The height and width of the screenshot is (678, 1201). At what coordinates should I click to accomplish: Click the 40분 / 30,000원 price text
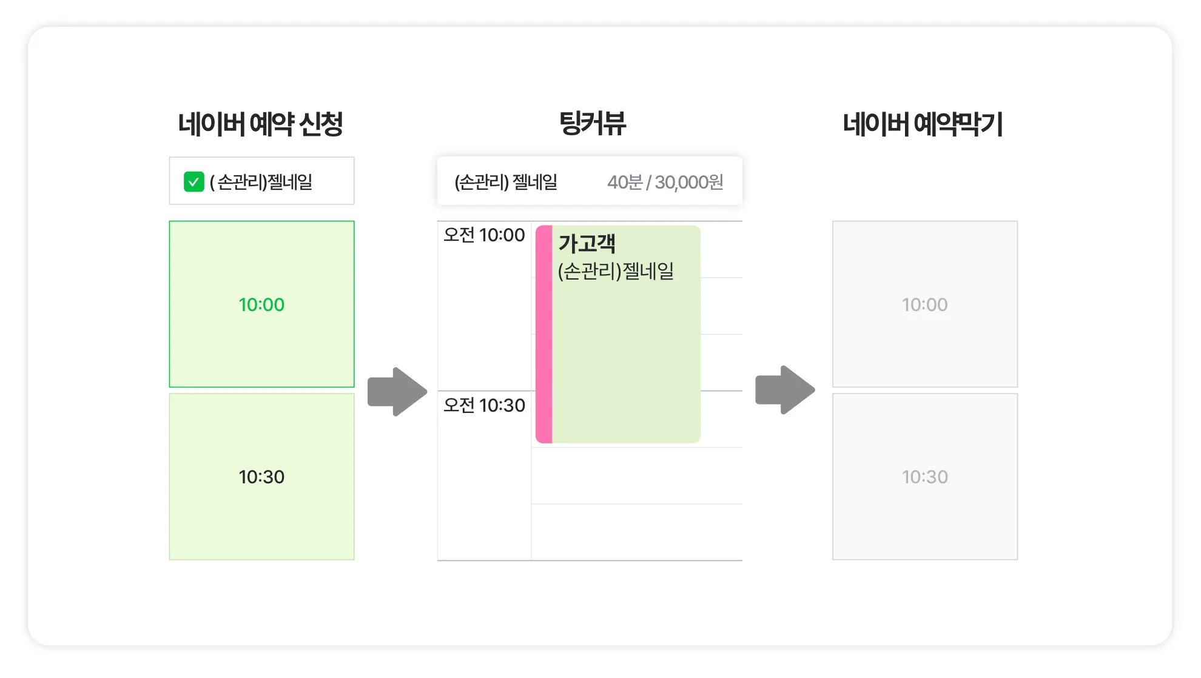click(665, 182)
